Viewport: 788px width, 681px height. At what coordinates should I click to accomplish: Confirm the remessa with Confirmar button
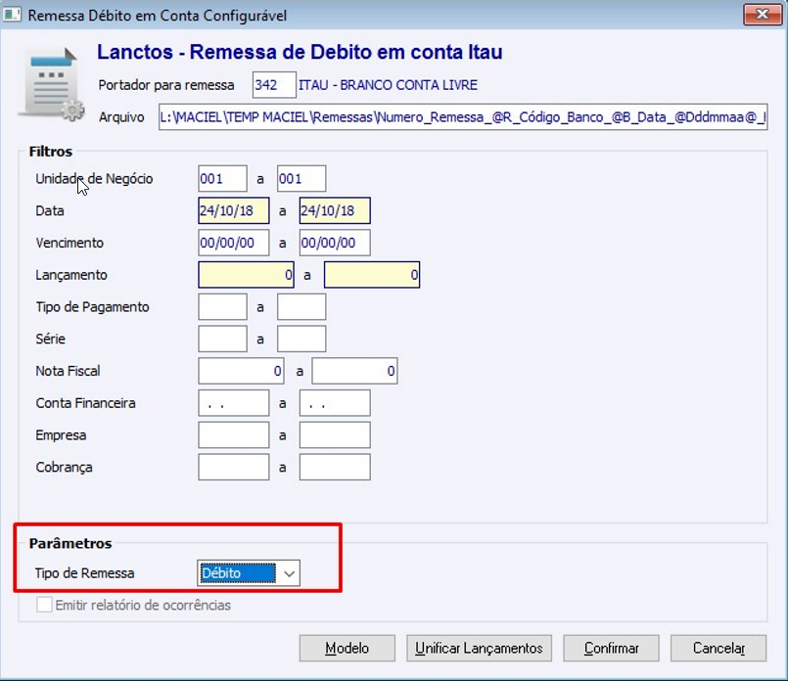pyautogui.click(x=611, y=648)
